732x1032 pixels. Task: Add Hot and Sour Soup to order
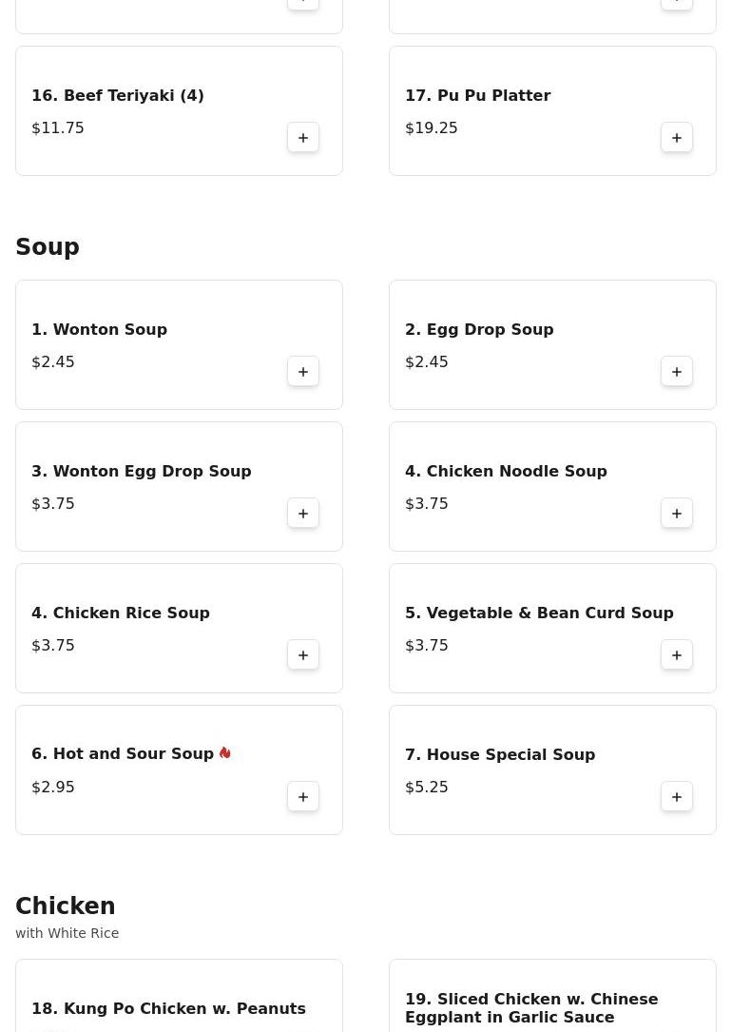303,797
